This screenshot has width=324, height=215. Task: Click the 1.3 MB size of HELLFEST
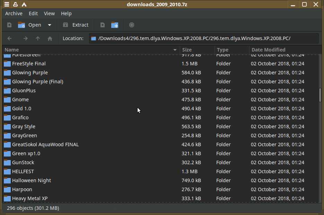[x=190, y=171]
